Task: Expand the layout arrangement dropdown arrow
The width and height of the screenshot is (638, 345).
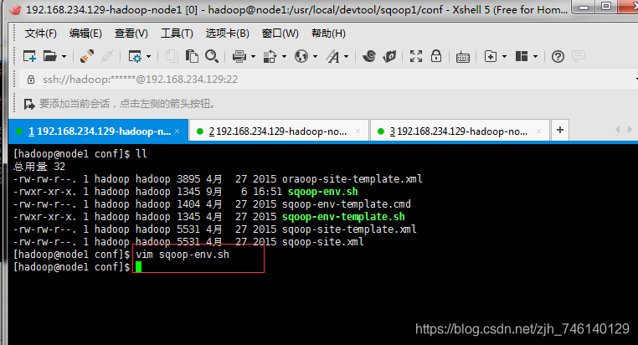Action: click(536, 57)
